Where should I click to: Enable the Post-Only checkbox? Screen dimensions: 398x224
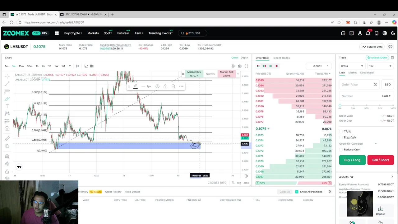click(x=341, y=137)
